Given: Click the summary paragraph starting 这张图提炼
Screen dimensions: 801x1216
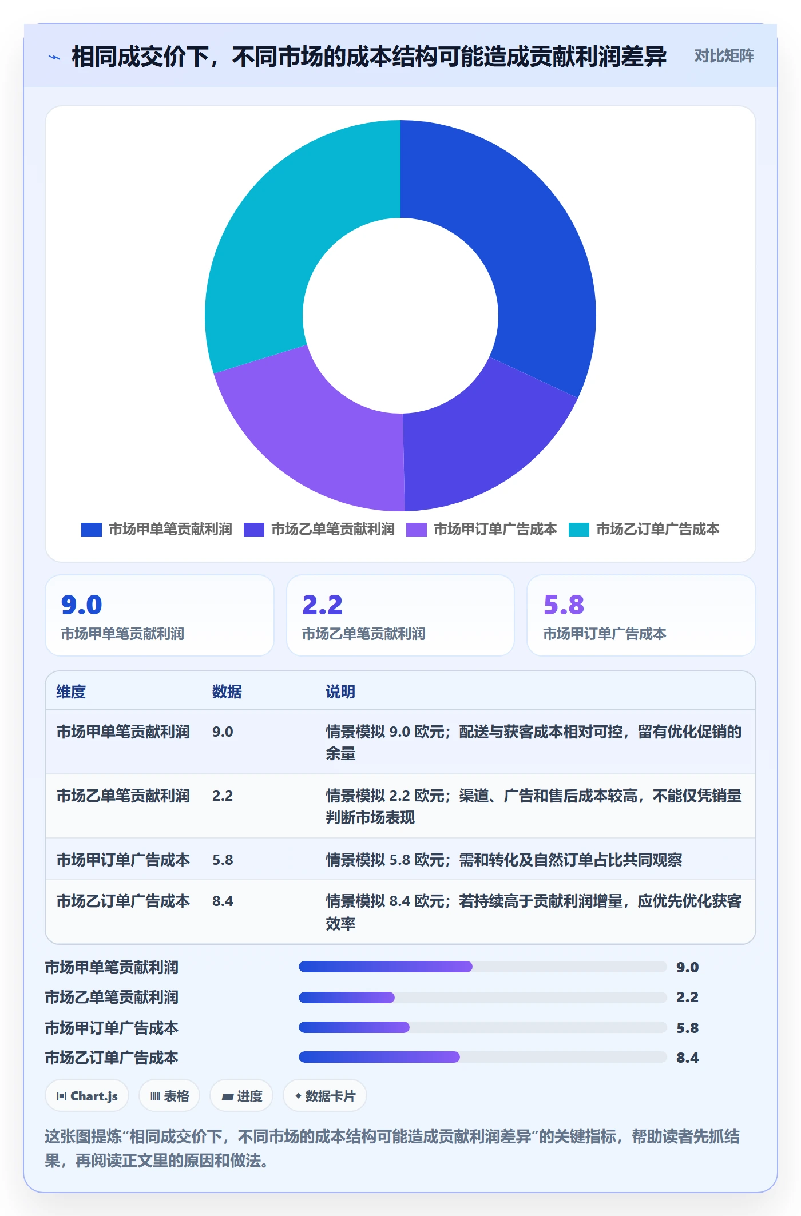Looking at the screenshot, I should point(392,1149).
